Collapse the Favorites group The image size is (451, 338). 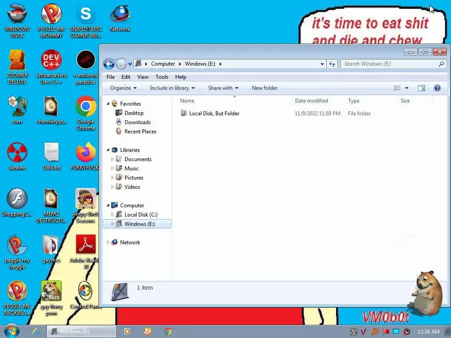pyautogui.click(x=108, y=104)
